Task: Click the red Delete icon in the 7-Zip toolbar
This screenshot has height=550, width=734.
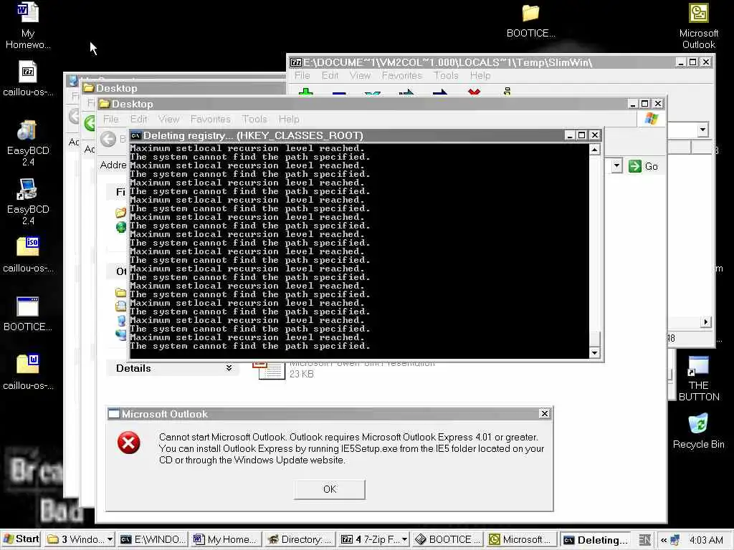Action: pos(474,92)
